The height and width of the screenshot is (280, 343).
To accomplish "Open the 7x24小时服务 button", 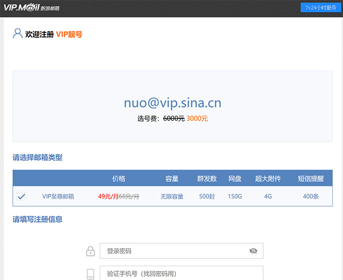I will click(x=320, y=8).
